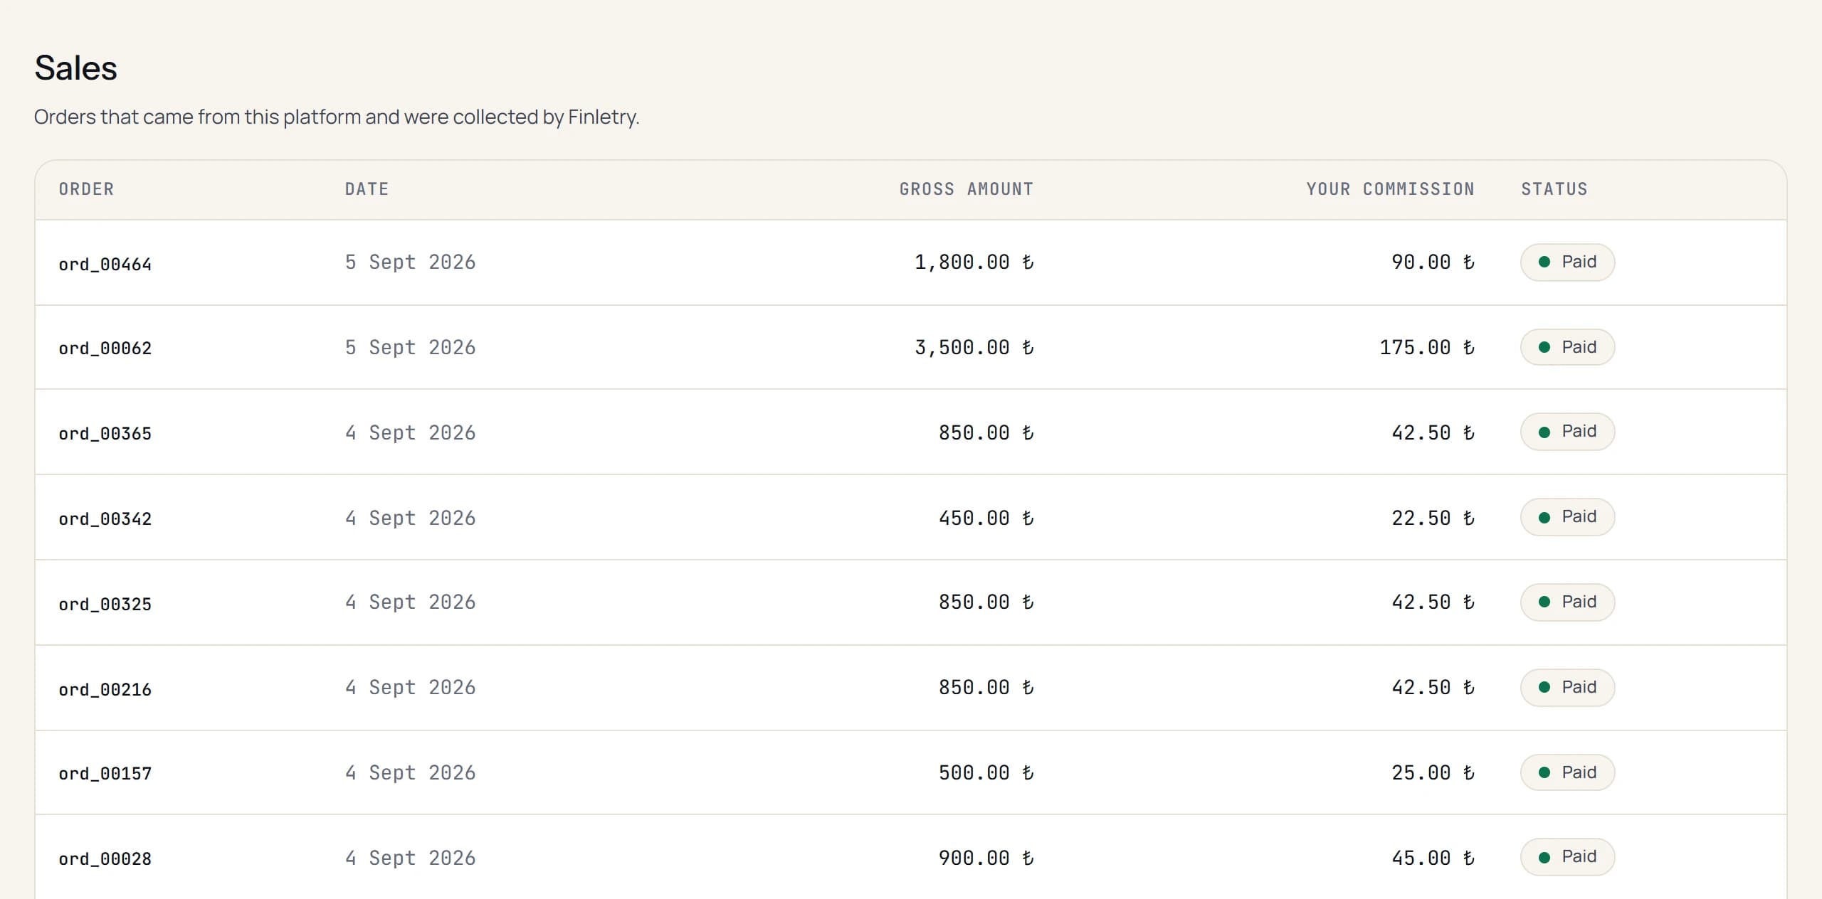
Task: Click the 25.00 commission value
Action: coord(1433,772)
